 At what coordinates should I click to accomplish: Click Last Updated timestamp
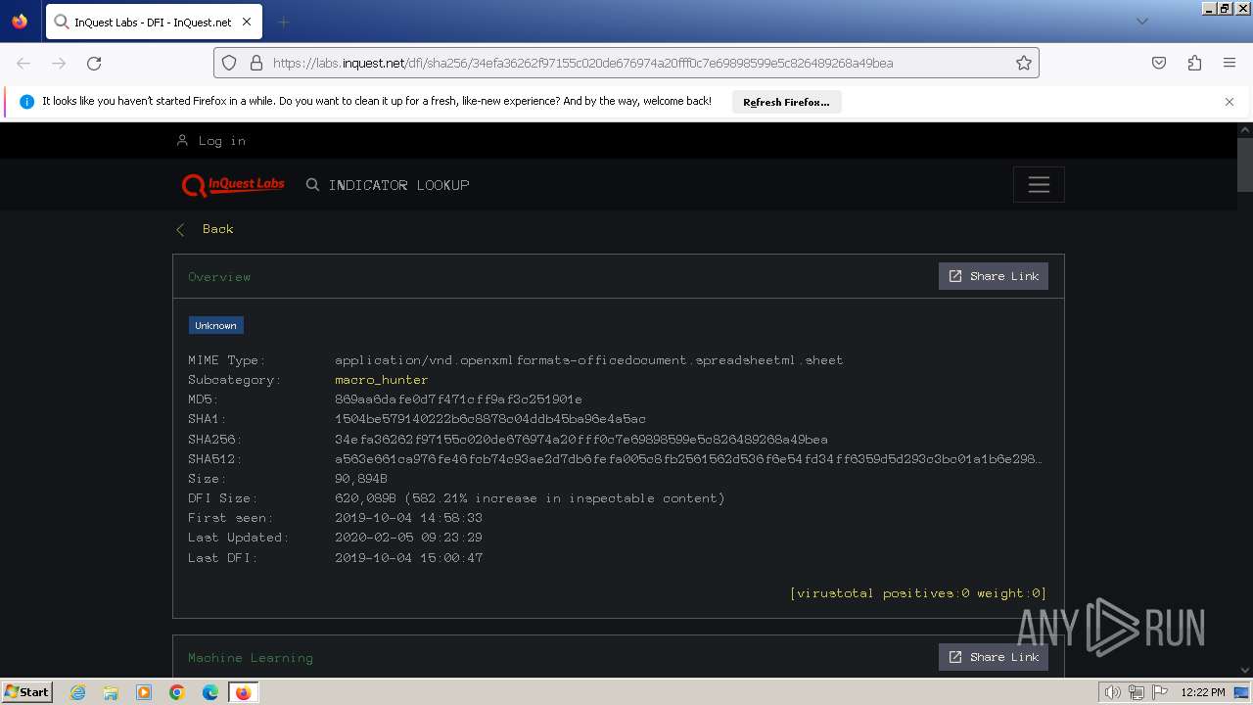click(x=408, y=538)
